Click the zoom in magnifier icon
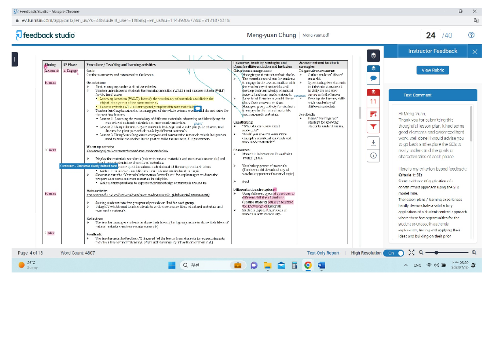The height and width of the screenshot is (344, 486). tap(474, 253)
